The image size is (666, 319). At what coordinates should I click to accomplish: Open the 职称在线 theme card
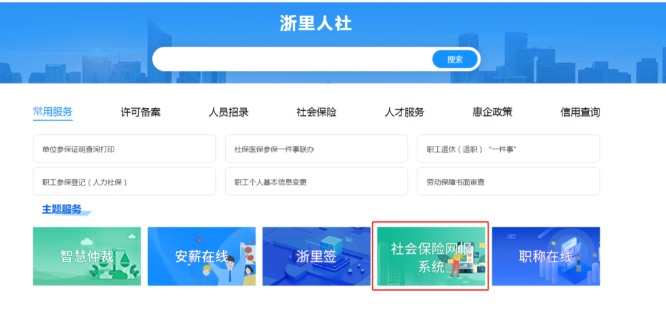click(x=546, y=256)
